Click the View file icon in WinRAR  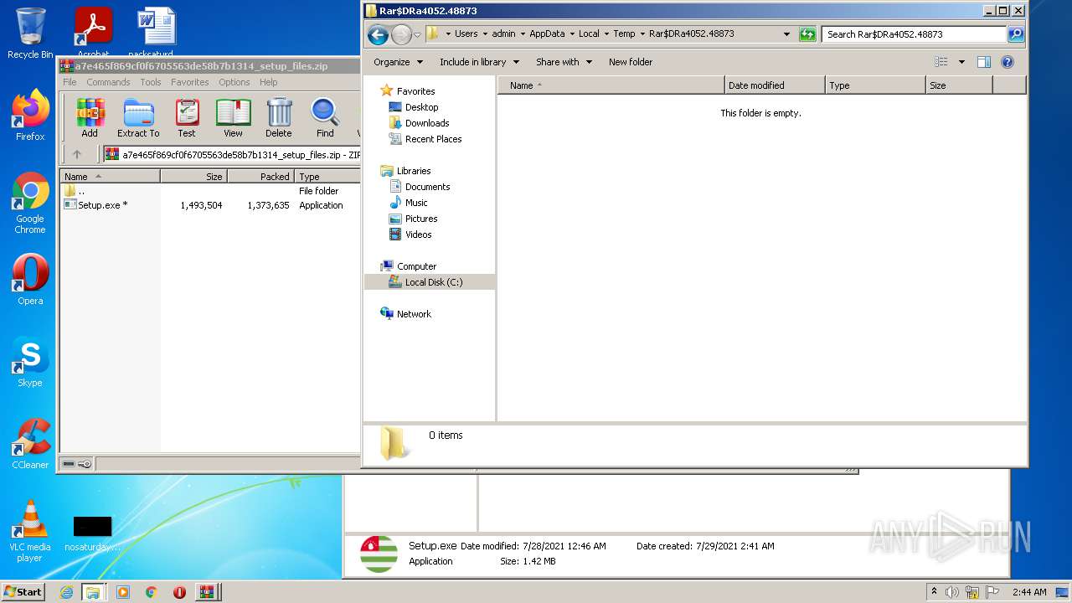(233, 118)
